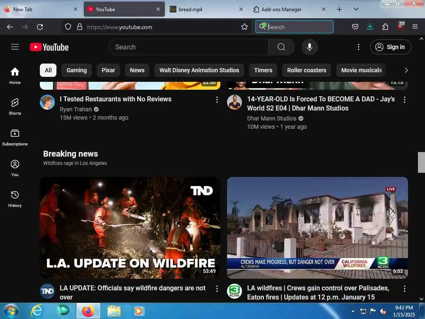Screen dimensions: 425x319
Task: Open YouTube settings three-dot menu
Action: (358, 47)
